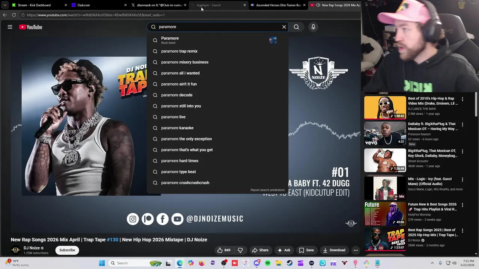Open options for DaBaby ft. BigXthaPlug video
479x269 pixels.
tap(463, 124)
